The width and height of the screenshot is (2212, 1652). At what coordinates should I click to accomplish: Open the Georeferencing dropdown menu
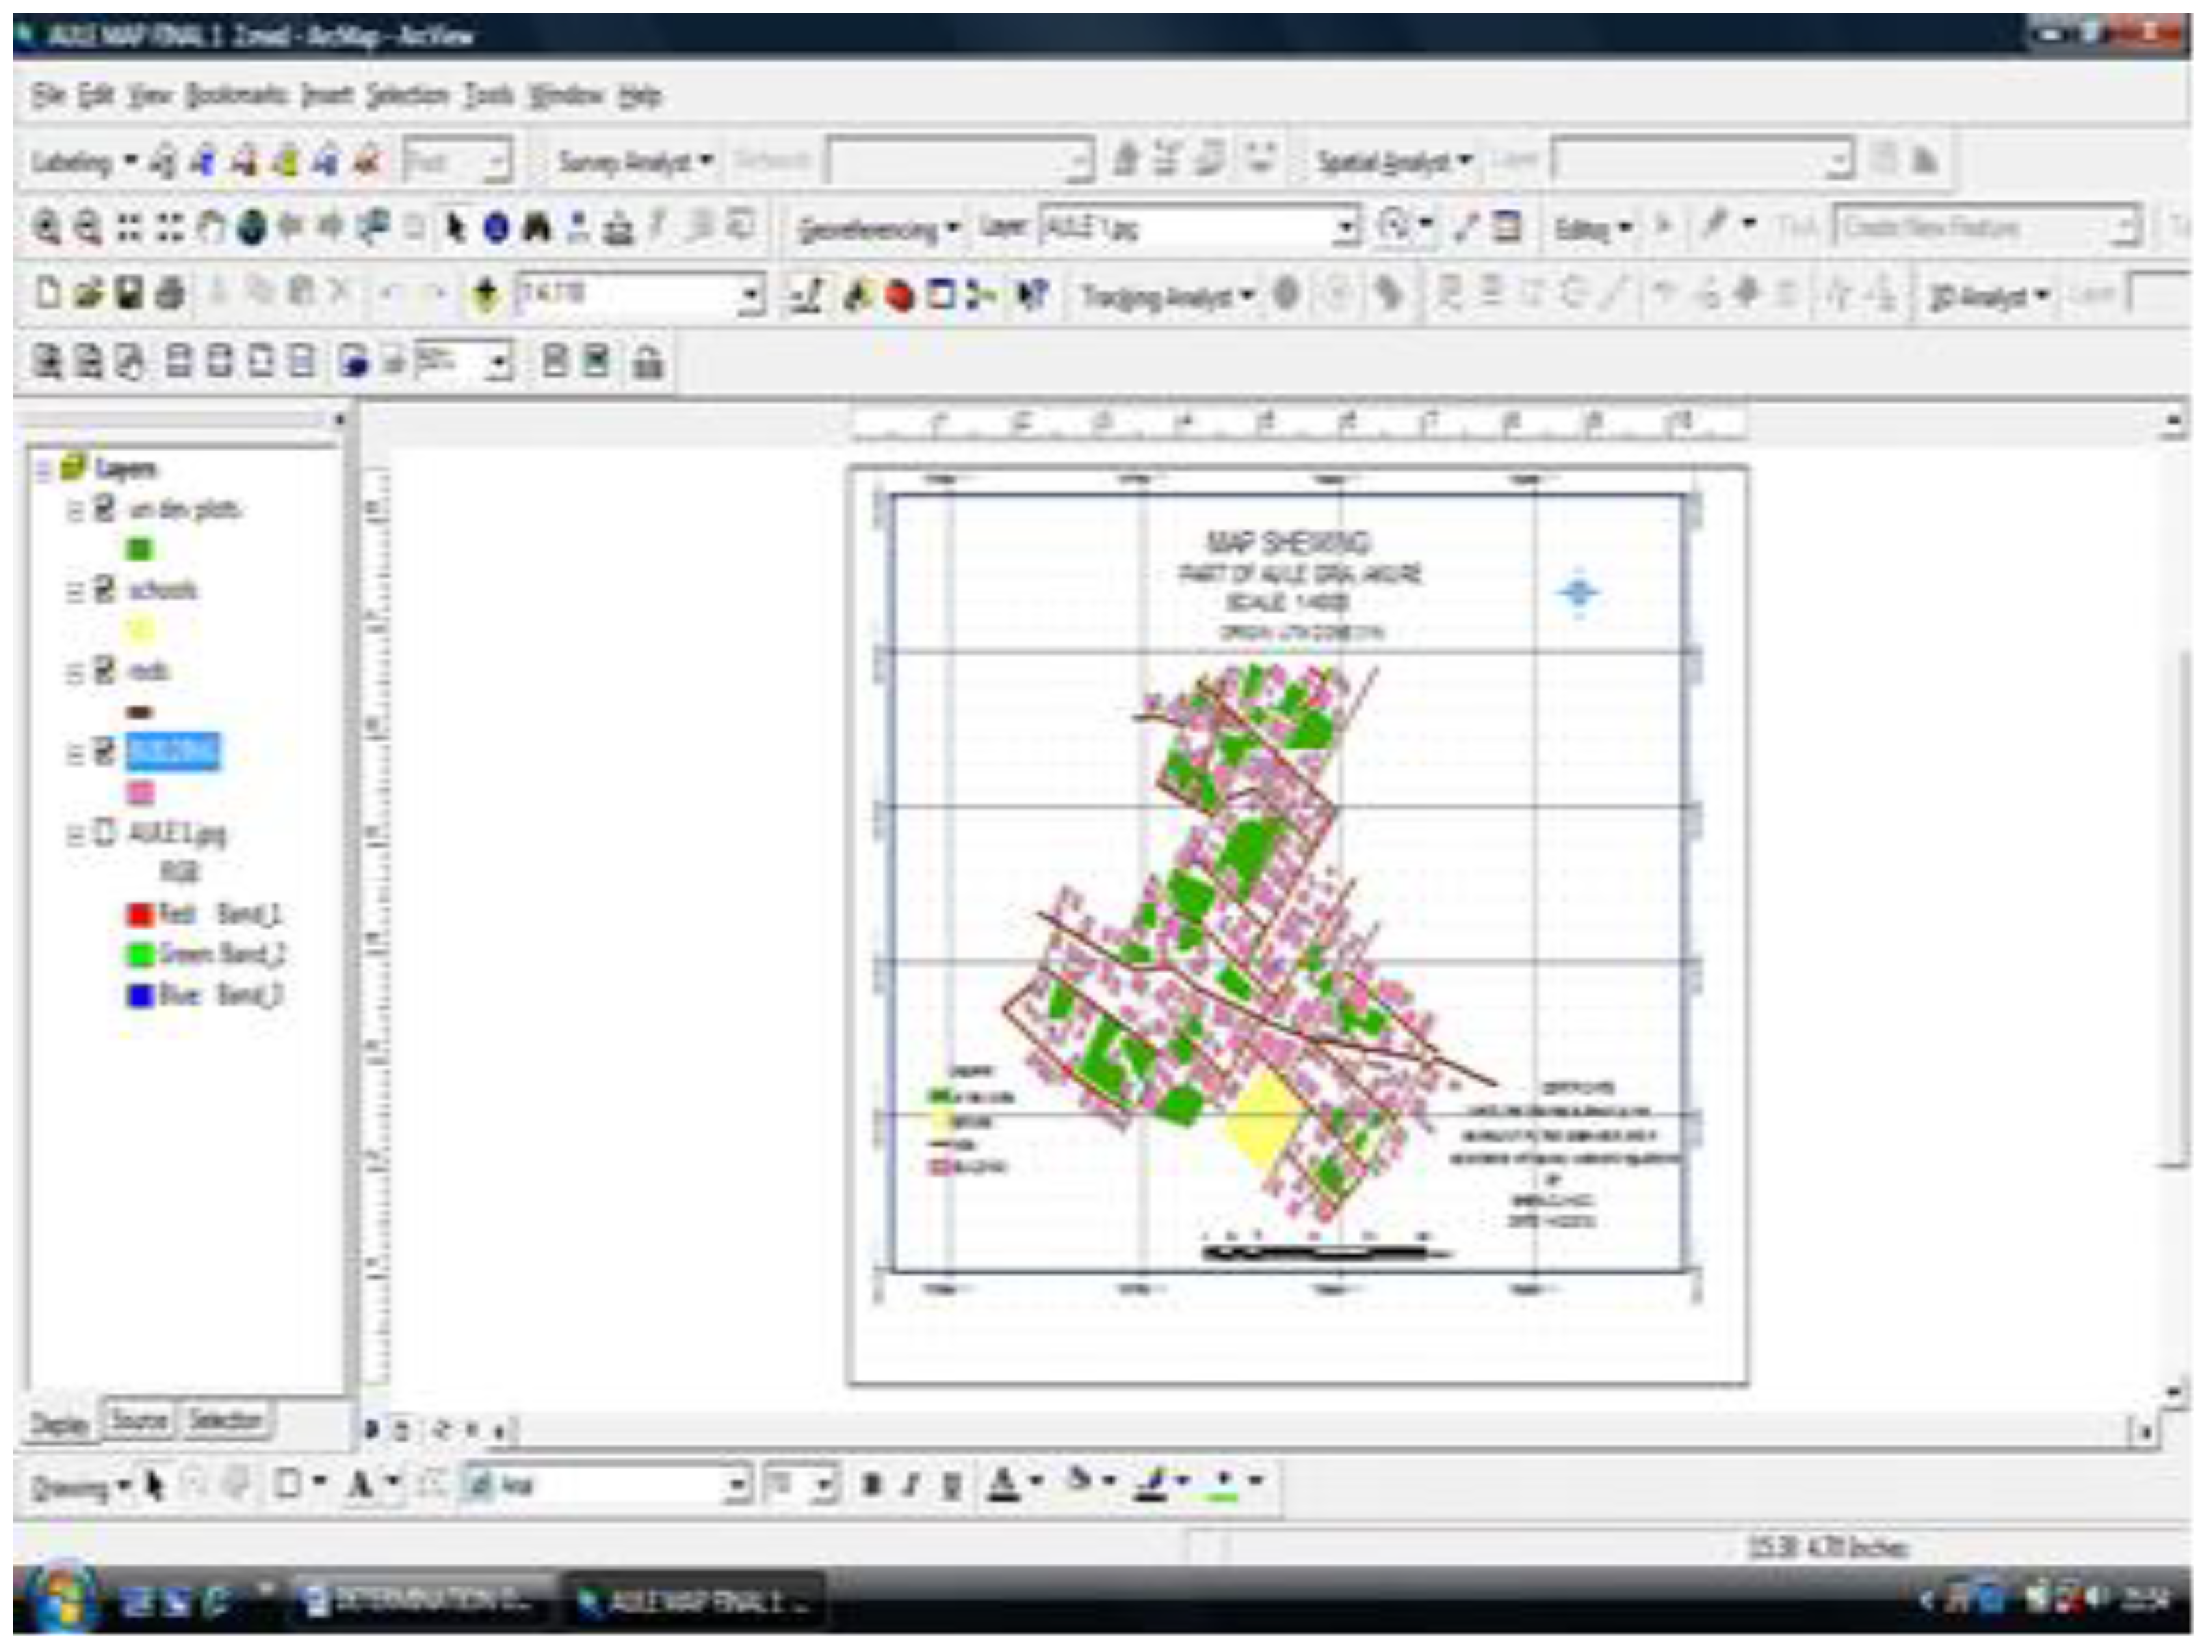click(x=879, y=229)
